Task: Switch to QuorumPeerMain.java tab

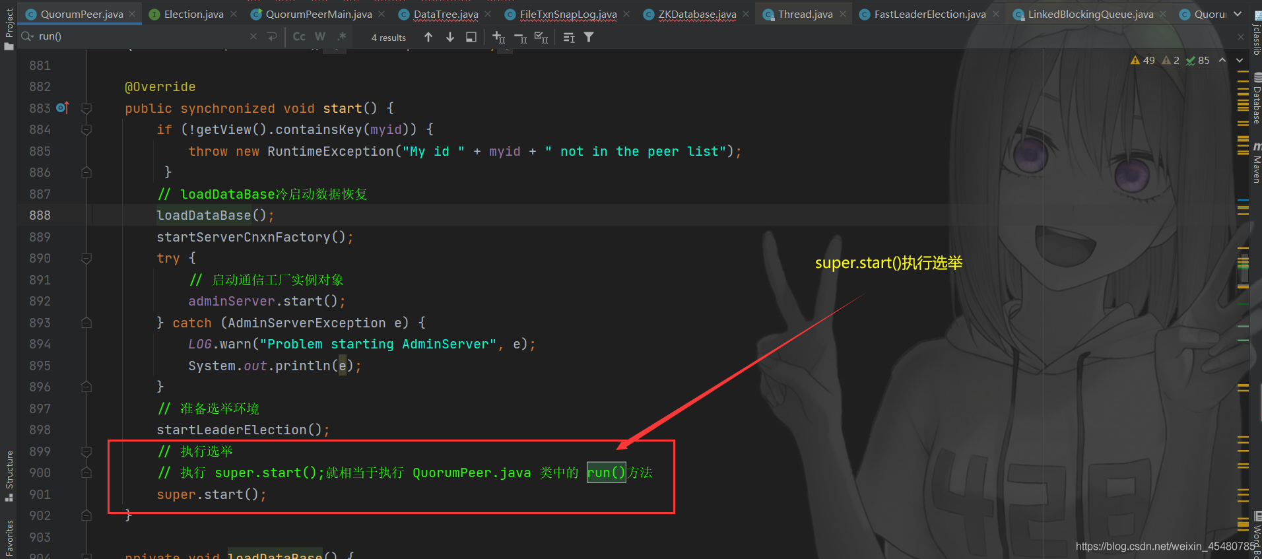Action: tap(319, 14)
